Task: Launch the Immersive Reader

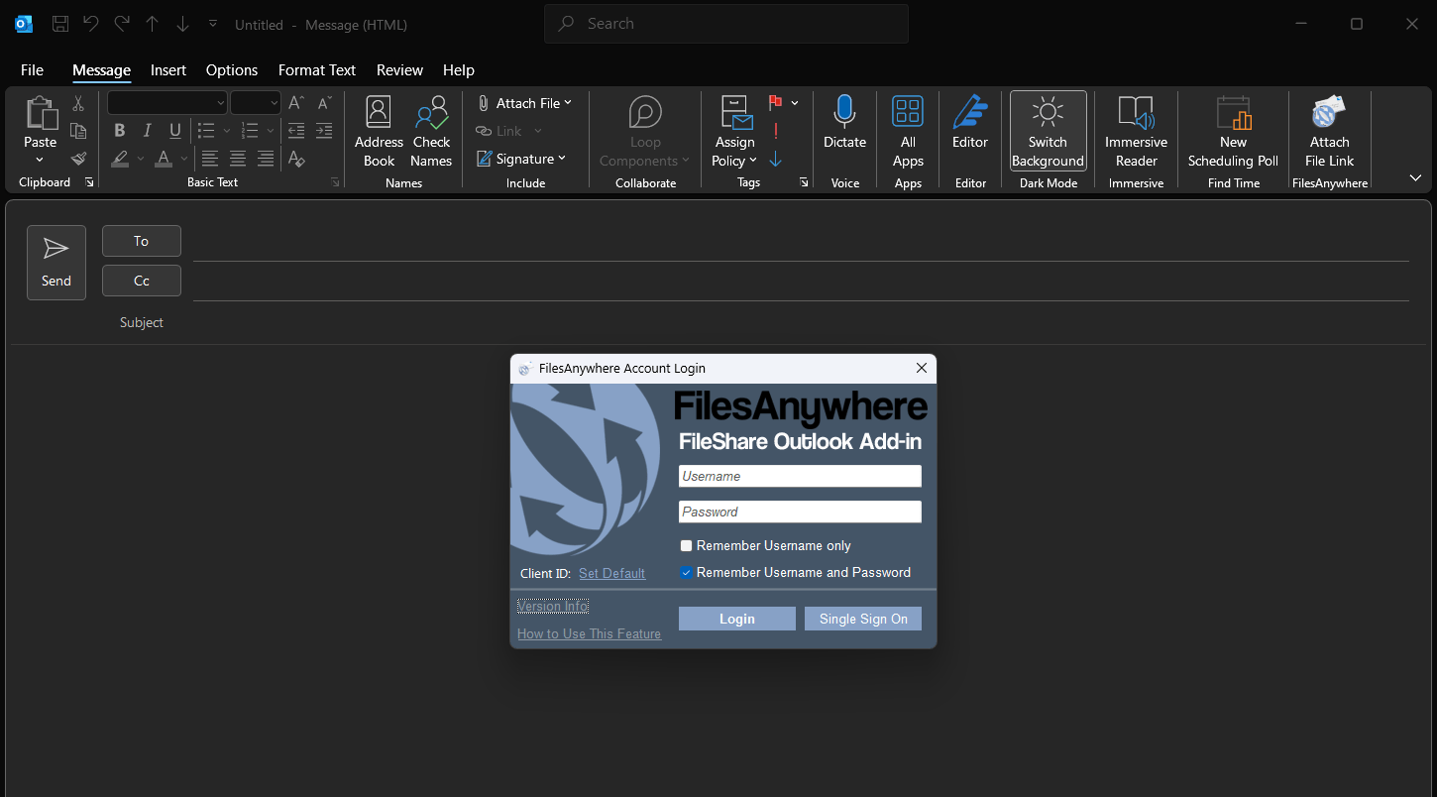Action: pos(1136,131)
